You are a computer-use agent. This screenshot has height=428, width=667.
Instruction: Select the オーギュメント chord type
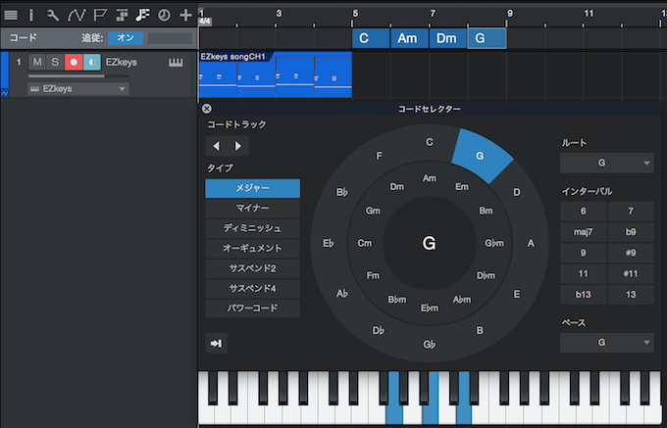coord(253,249)
